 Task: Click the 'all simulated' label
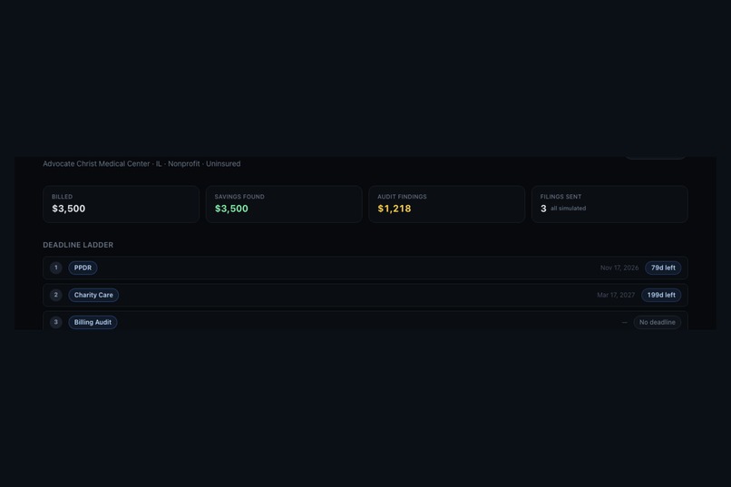(x=569, y=209)
